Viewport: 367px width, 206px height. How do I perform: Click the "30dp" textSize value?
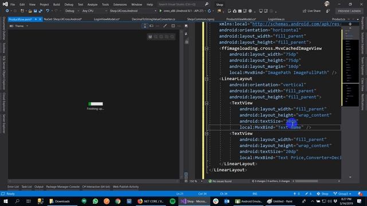pos(291,121)
